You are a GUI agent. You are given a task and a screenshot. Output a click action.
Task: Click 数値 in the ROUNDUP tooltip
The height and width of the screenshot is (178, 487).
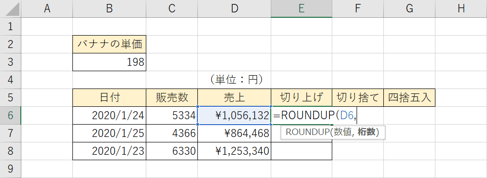(x=343, y=133)
